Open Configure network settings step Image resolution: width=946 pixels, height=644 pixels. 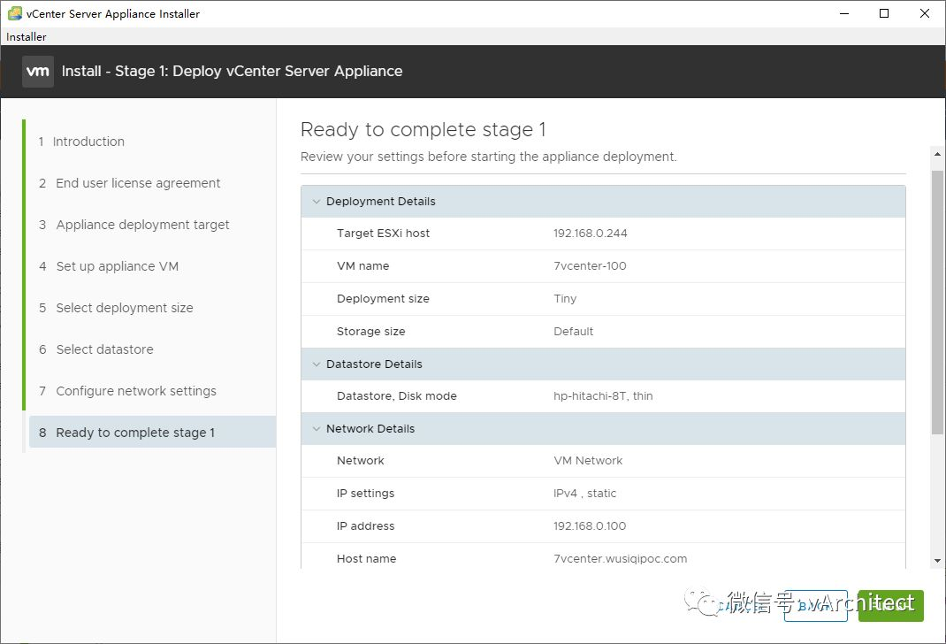(136, 391)
